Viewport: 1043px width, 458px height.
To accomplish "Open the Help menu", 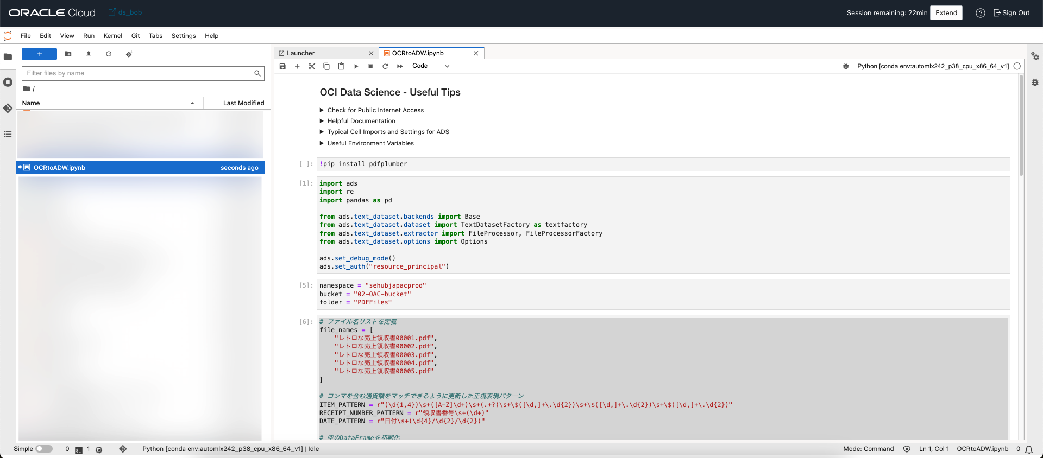I will click(211, 36).
